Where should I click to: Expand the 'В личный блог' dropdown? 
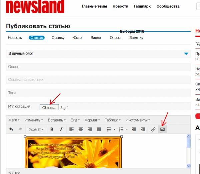point(186,53)
